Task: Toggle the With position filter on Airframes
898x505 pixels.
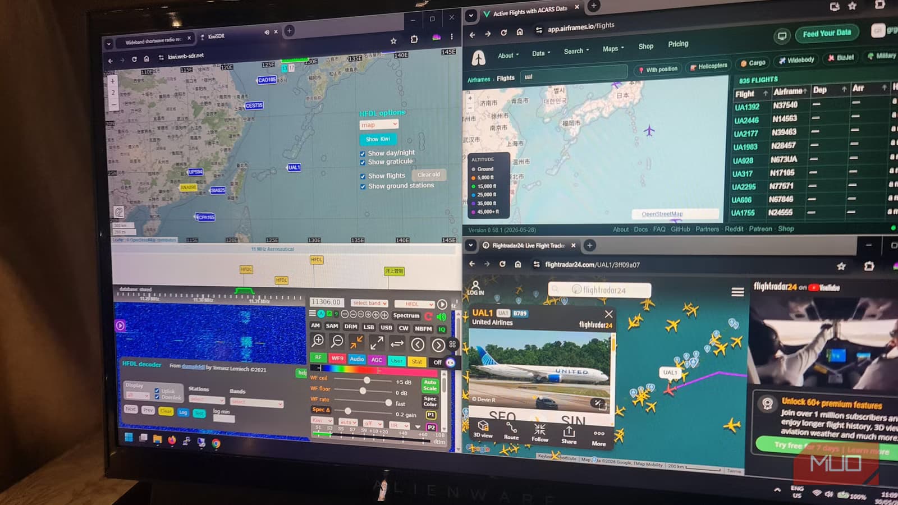Action: click(x=658, y=70)
